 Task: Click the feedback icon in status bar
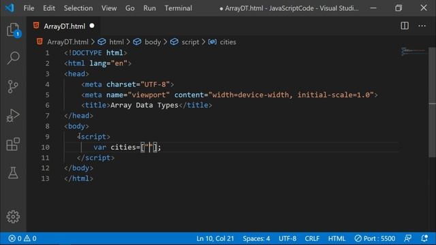[407, 238]
